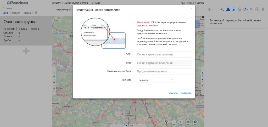This screenshot has width=268, height=127.
Task: Open the АДМИНИСТРИРОВАНИЕ menu
Action: [76, 3]
